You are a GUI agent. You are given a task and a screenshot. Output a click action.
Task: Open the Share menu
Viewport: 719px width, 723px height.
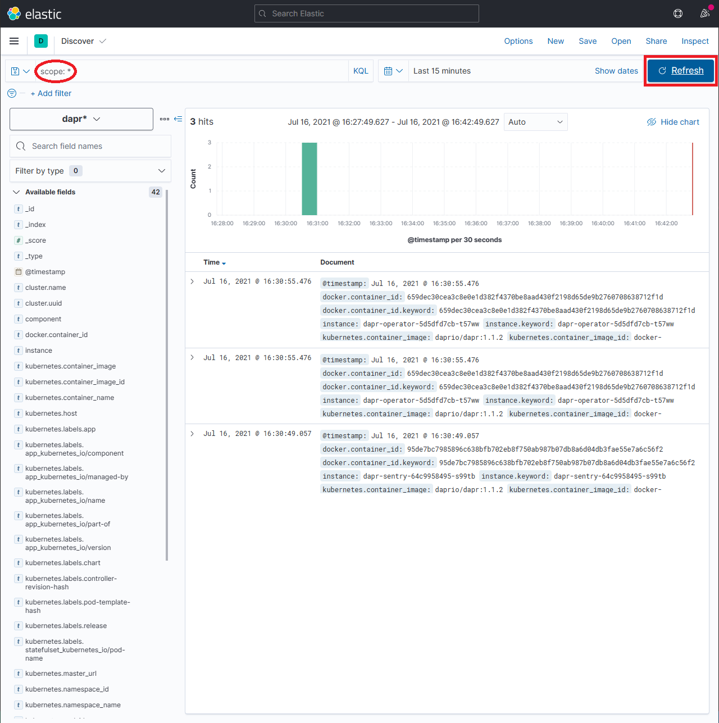pyautogui.click(x=656, y=41)
